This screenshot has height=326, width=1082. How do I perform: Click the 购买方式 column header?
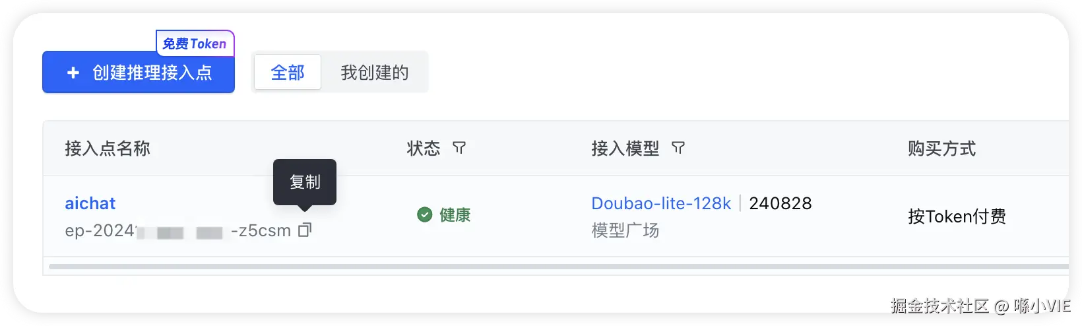pos(941,148)
